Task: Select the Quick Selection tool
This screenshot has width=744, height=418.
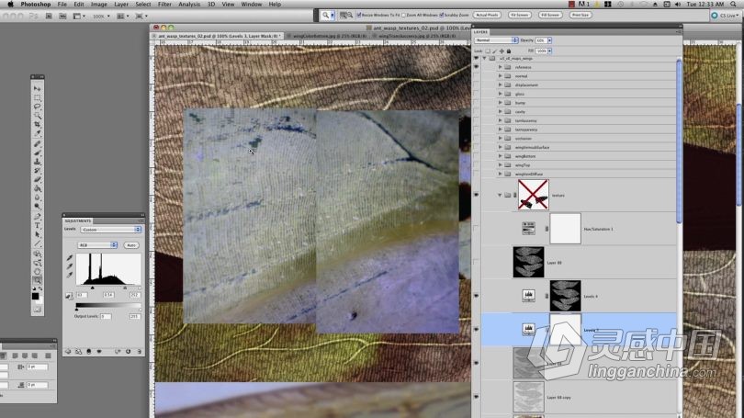Action: [x=37, y=116]
